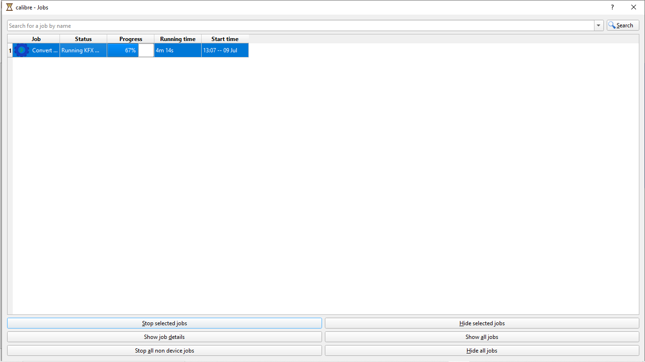Click the Stop selected jobs button

point(164,323)
